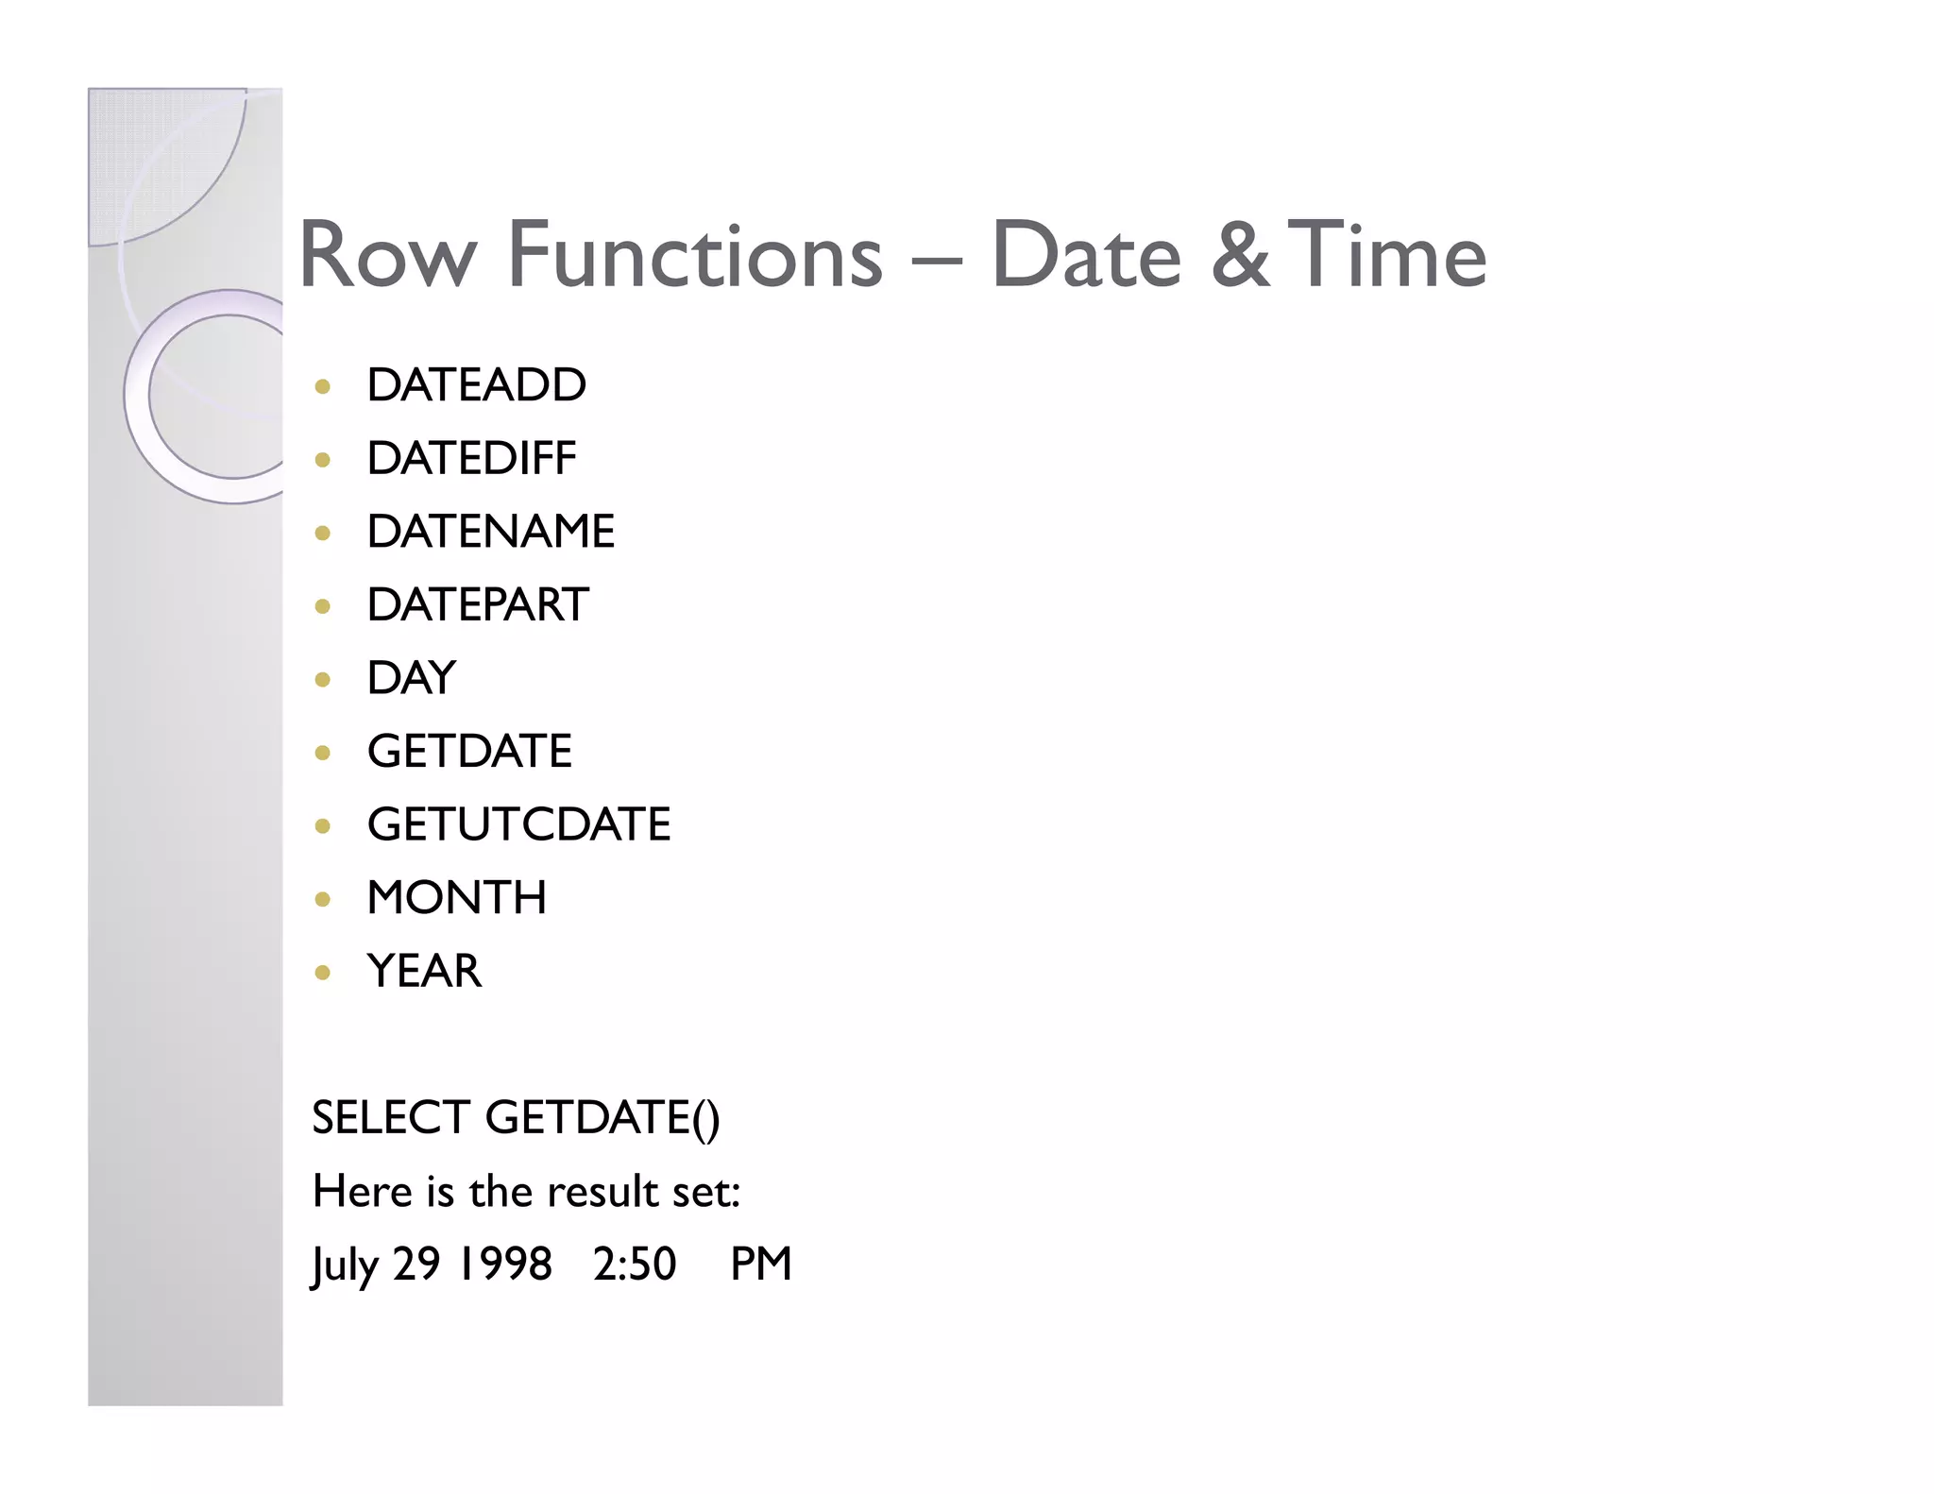Select the "July 29 1998" date result
Image resolution: width=1934 pixels, height=1494 pixels.
pyautogui.click(x=432, y=1265)
